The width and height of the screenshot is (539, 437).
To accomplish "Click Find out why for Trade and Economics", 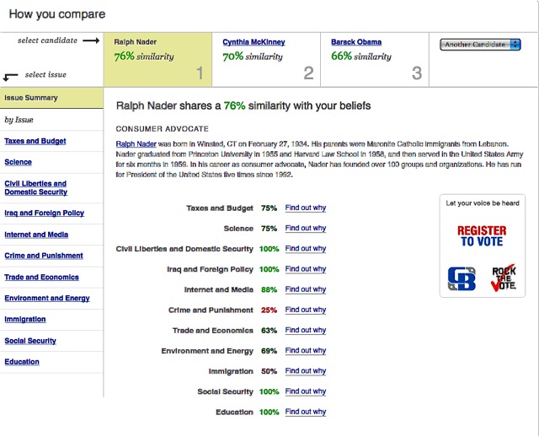I will [305, 330].
